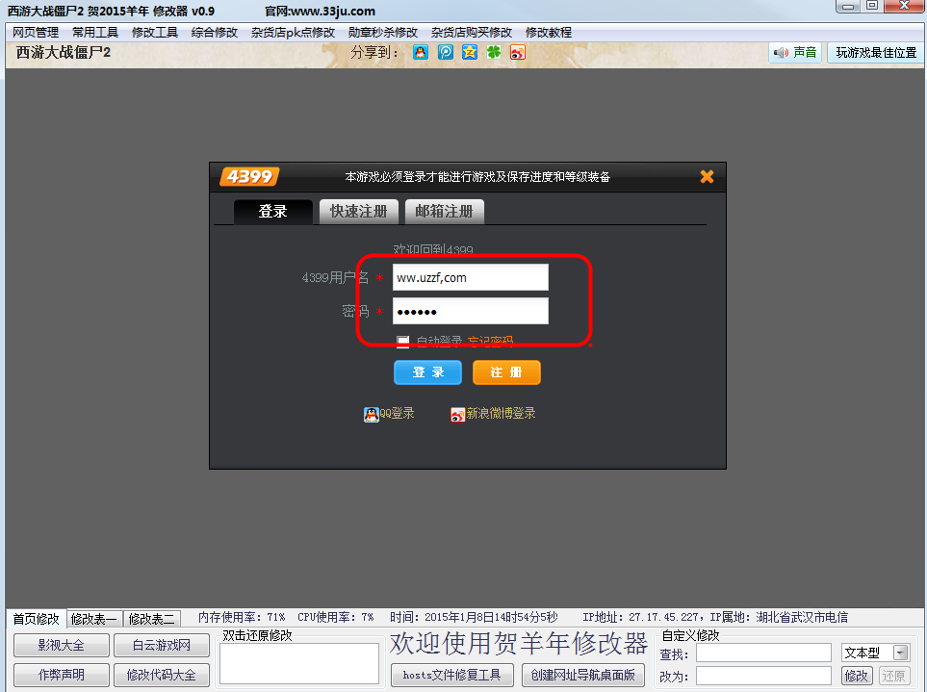Click the orange 4399 logo
The image size is (927, 692).
coord(249,176)
